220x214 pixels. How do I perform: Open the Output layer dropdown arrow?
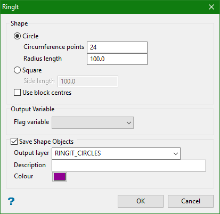(176, 153)
